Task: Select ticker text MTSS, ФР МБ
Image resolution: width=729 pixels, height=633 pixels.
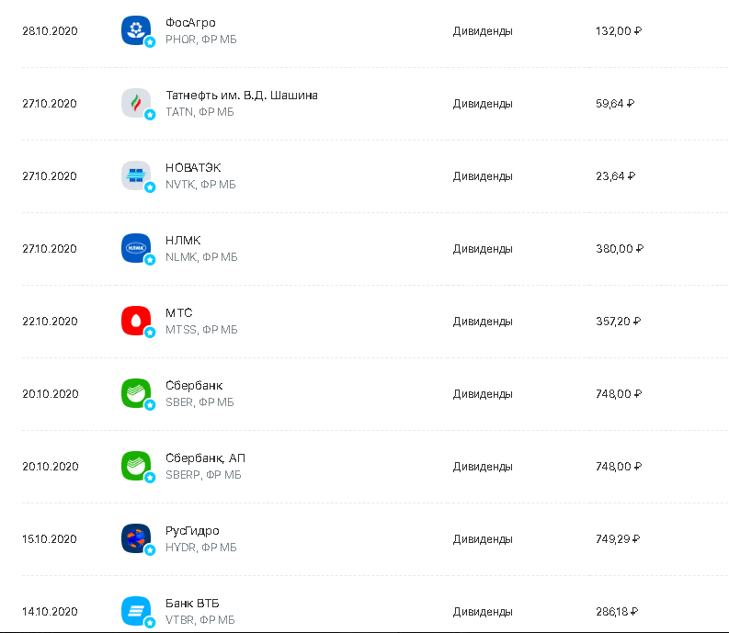Action: click(201, 330)
